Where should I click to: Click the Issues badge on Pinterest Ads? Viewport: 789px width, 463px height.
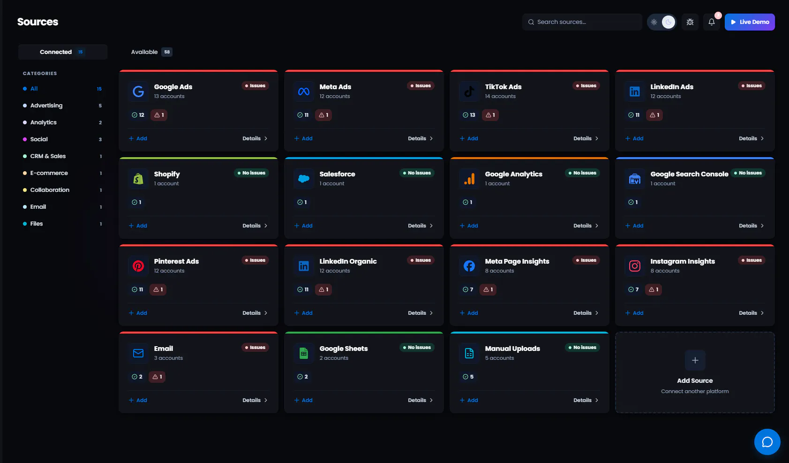tap(255, 260)
